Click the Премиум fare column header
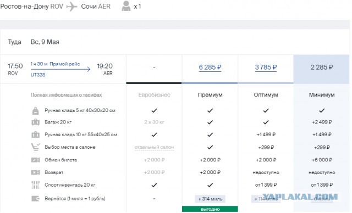This screenshot has height=213, width=352. [210, 95]
